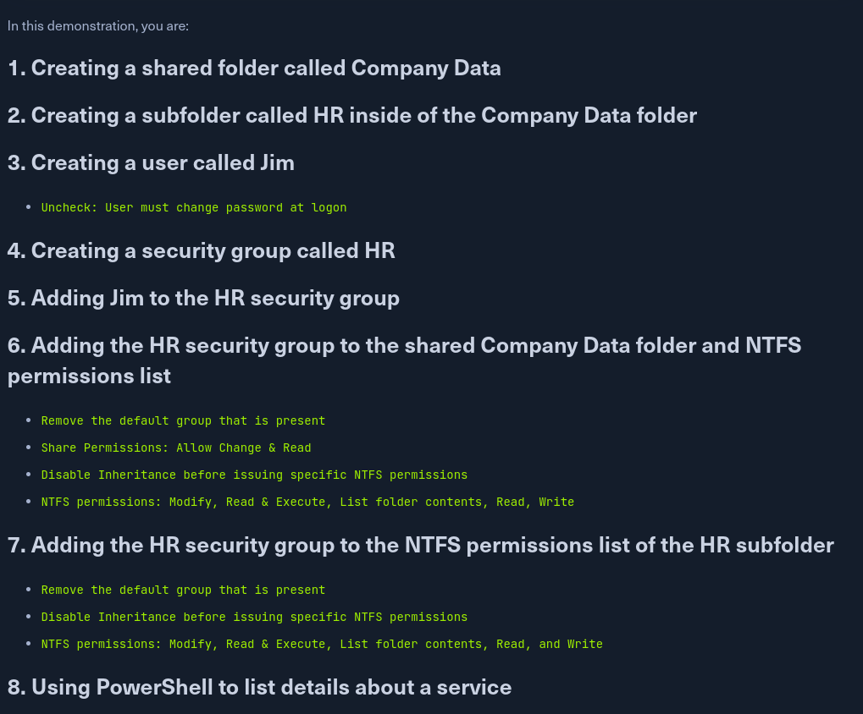Click the "Uncheck: User must change password" line
The image size is (863, 714).
(194, 207)
